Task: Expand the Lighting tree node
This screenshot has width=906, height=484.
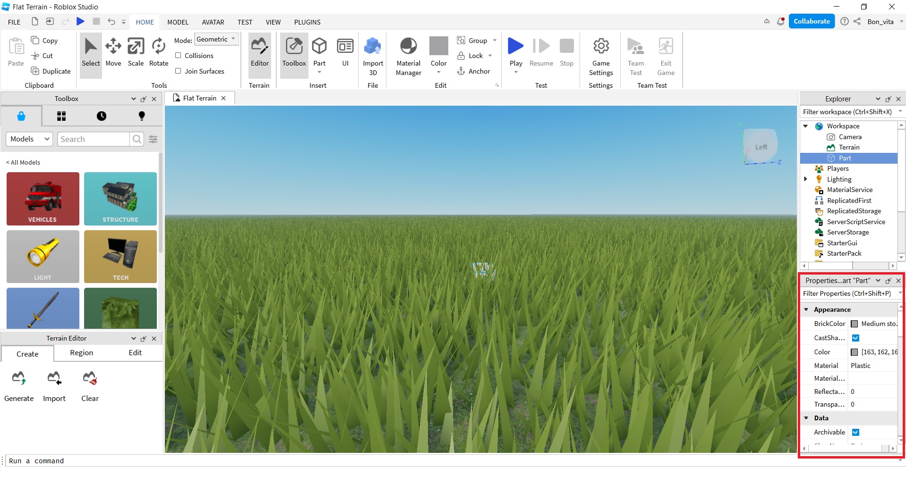Action: click(806, 179)
